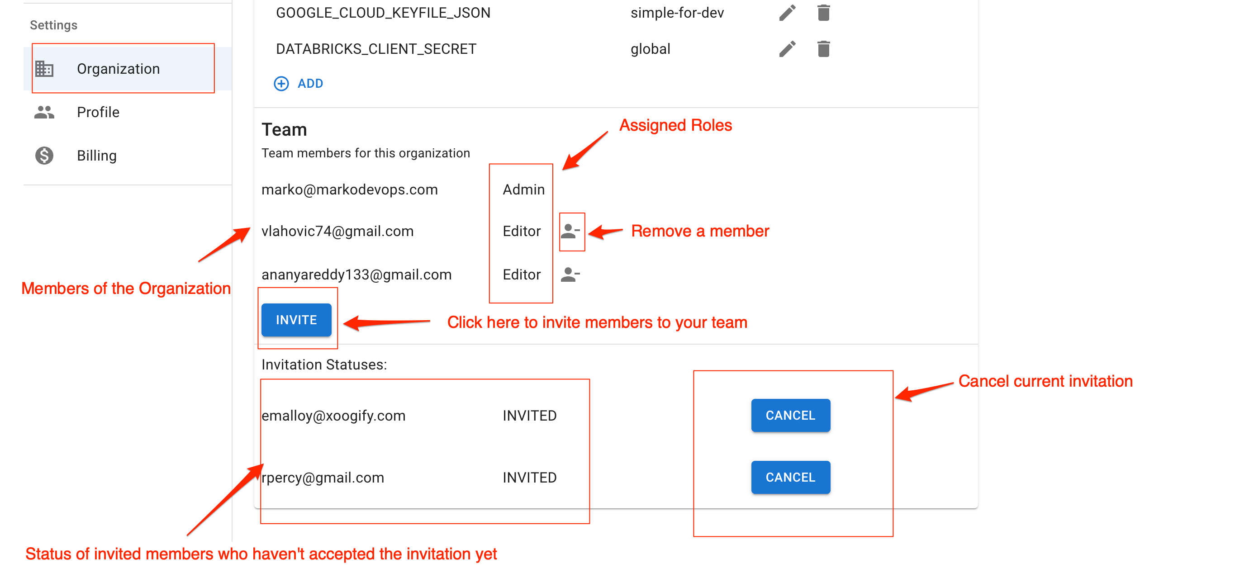Click the DATABRICKS_CLIENT_SECRET name

pyautogui.click(x=376, y=49)
